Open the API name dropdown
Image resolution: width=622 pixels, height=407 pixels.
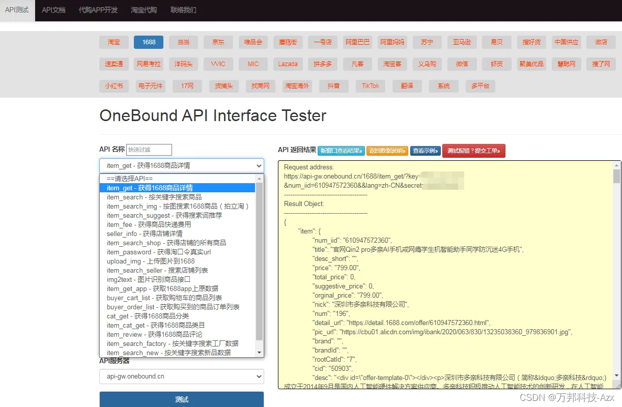coord(182,165)
